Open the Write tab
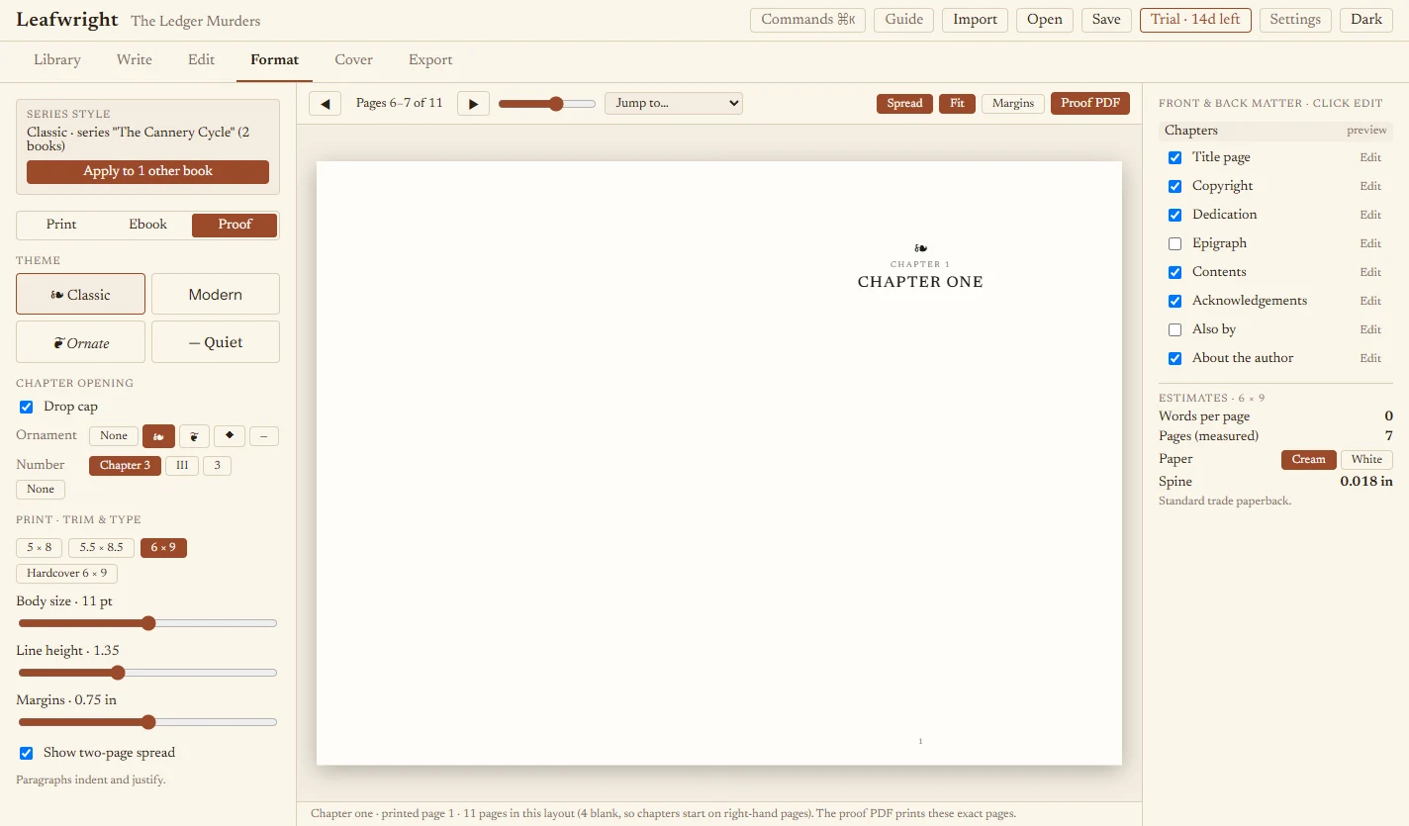This screenshot has height=826, width=1409. click(x=135, y=59)
